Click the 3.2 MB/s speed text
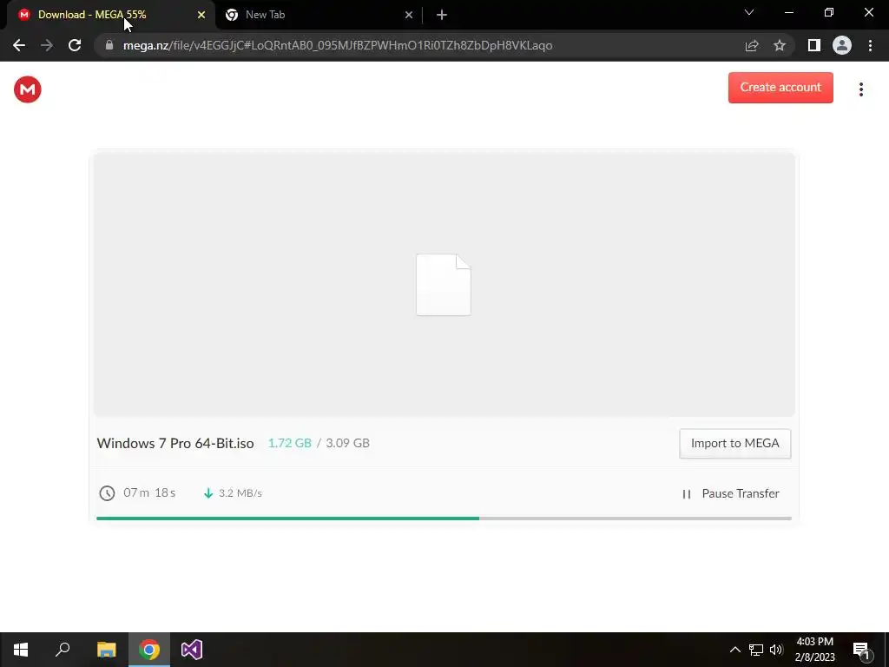The height and width of the screenshot is (667, 889). pos(240,493)
